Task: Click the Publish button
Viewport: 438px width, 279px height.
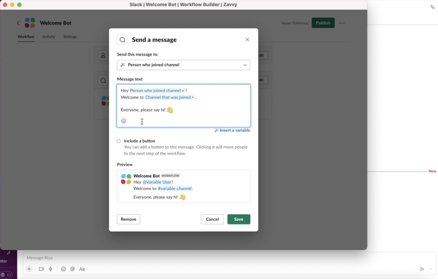Action: pos(323,23)
